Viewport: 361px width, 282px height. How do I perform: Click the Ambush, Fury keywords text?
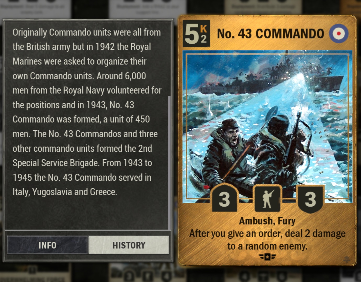(x=267, y=221)
